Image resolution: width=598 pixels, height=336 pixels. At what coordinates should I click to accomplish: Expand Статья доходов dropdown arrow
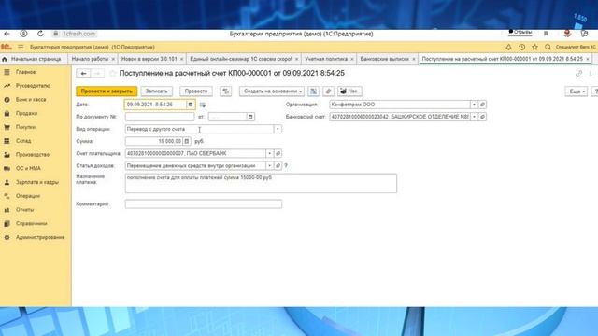[x=270, y=166]
